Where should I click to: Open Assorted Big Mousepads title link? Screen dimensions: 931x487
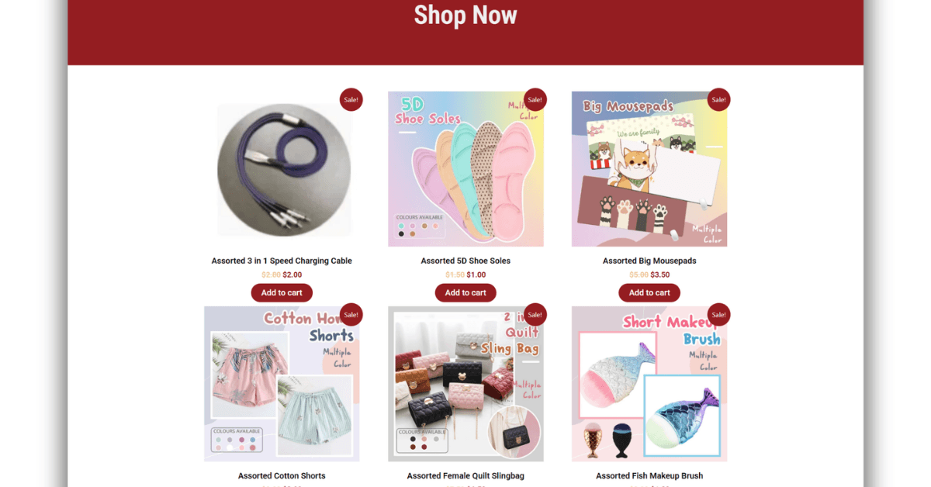[x=649, y=261]
